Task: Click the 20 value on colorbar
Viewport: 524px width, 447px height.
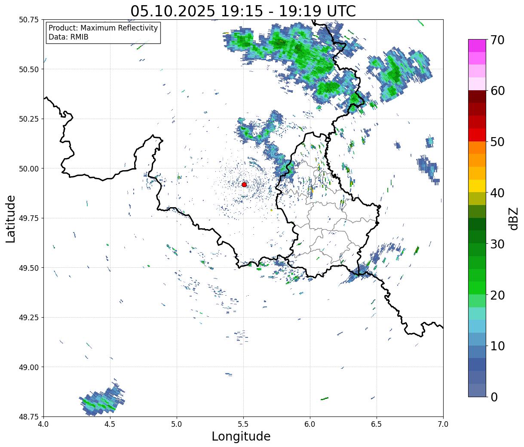Action: point(497,295)
